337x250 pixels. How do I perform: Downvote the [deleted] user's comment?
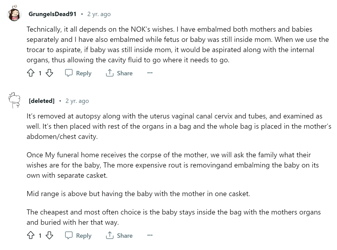[49, 235]
